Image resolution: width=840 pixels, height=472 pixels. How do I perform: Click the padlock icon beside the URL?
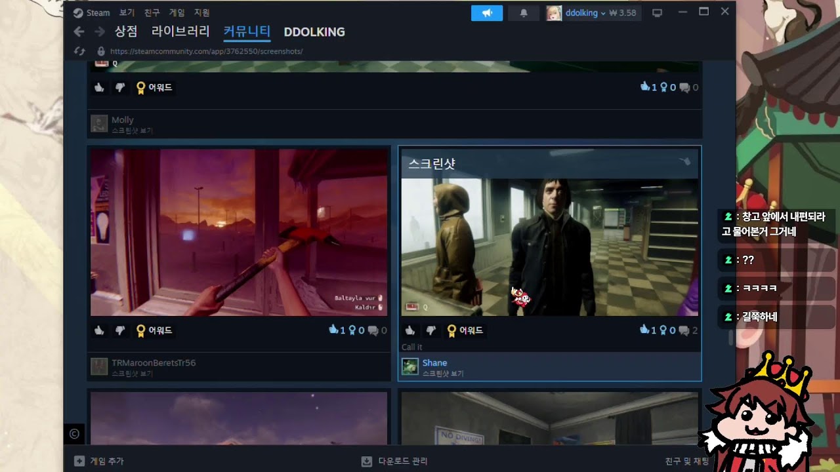[x=101, y=51]
